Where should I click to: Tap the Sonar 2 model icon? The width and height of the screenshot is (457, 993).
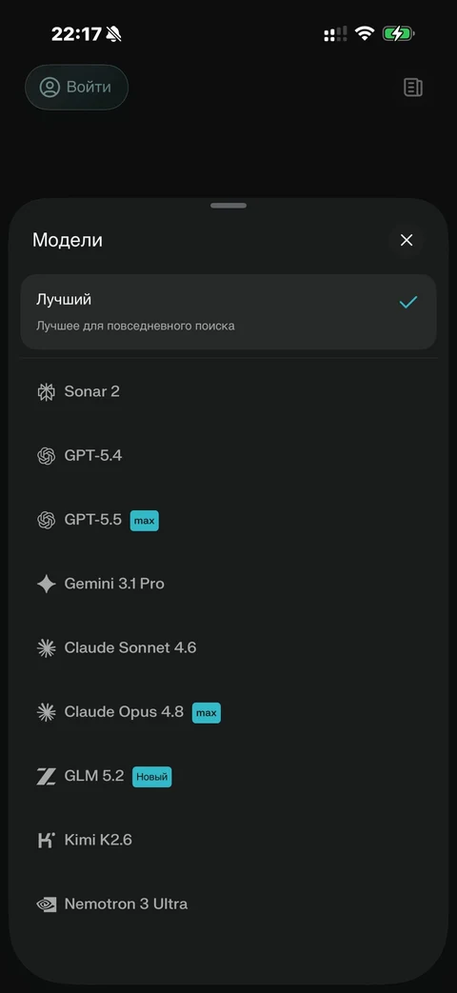[47, 392]
